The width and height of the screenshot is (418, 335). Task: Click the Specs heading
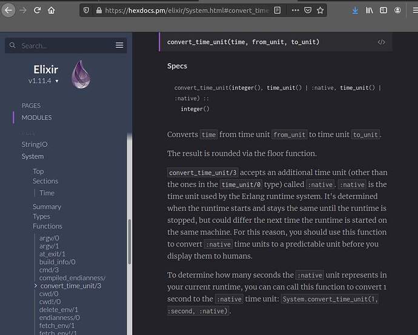coord(177,66)
